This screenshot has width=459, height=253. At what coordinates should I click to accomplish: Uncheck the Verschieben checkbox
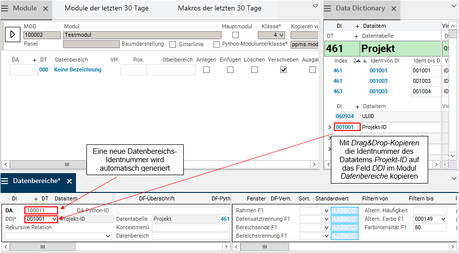283,70
